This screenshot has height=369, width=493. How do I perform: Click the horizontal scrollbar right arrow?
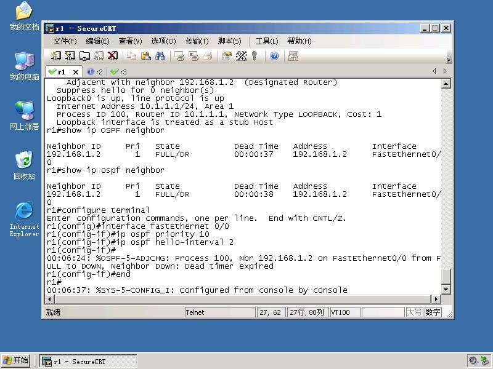pos(436,299)
